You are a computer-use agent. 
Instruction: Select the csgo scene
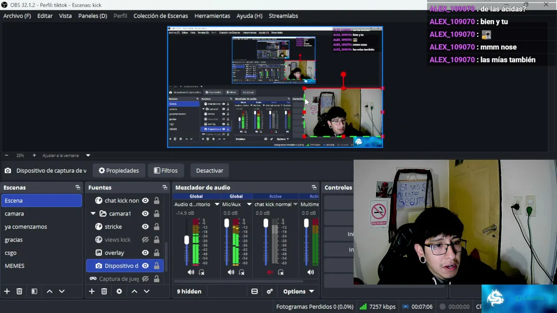click(41, 253)
